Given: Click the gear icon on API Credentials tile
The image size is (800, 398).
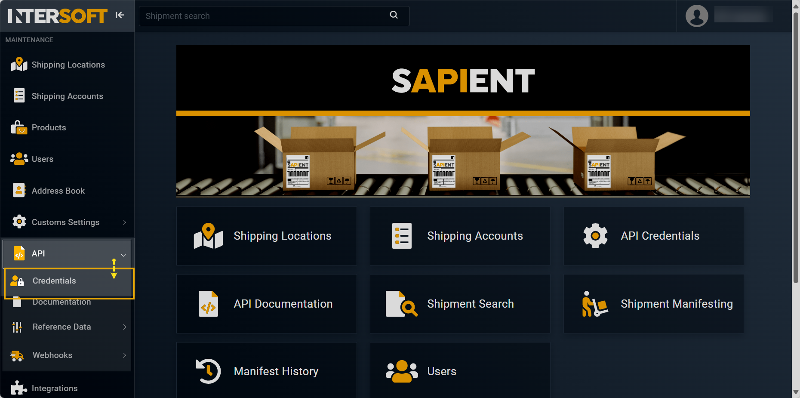Looking at the screenshot, I should (595, 236).
